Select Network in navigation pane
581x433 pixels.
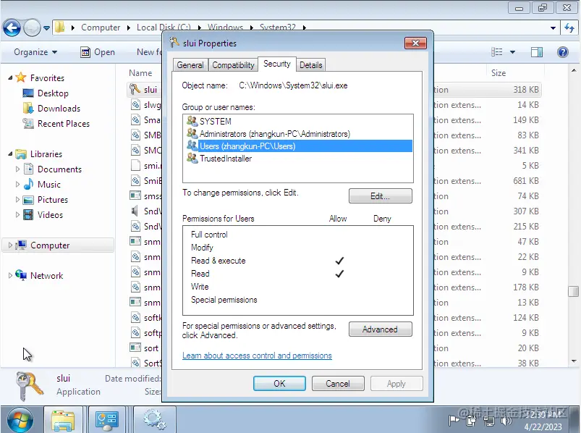(47, 276)
